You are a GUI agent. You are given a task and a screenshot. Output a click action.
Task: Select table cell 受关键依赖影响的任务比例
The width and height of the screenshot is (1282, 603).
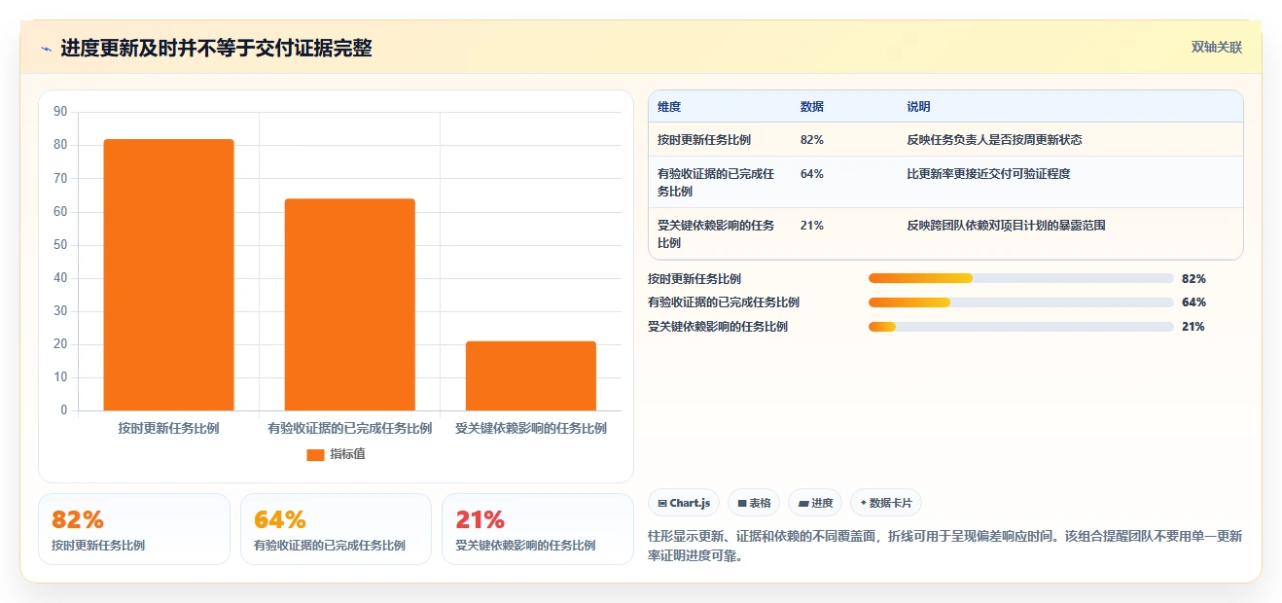[717, 234]
